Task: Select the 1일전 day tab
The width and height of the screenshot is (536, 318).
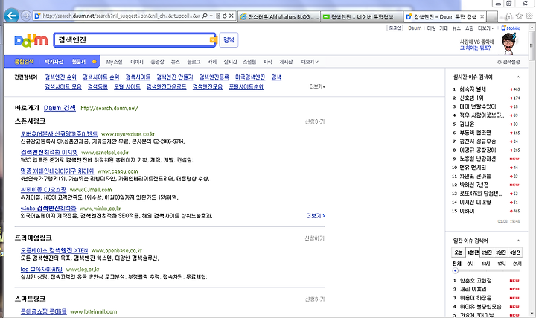Action: [x=473, y=252]
